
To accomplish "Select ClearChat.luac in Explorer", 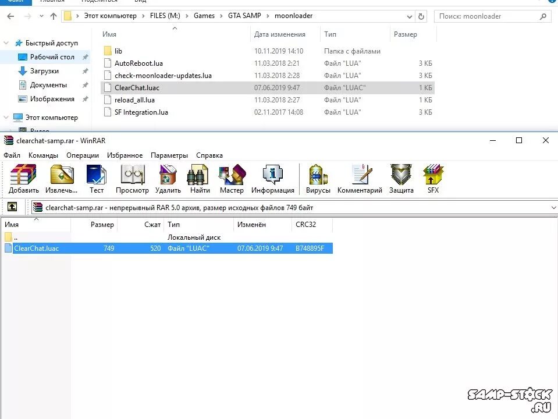I will point(268,87).
